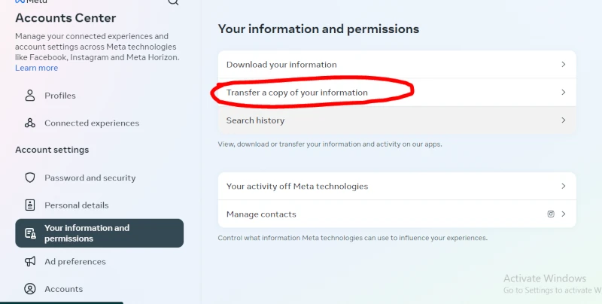The image size is (602, 304).
Task: Click the Accounts circle person icon
Action: coord(30,289)
